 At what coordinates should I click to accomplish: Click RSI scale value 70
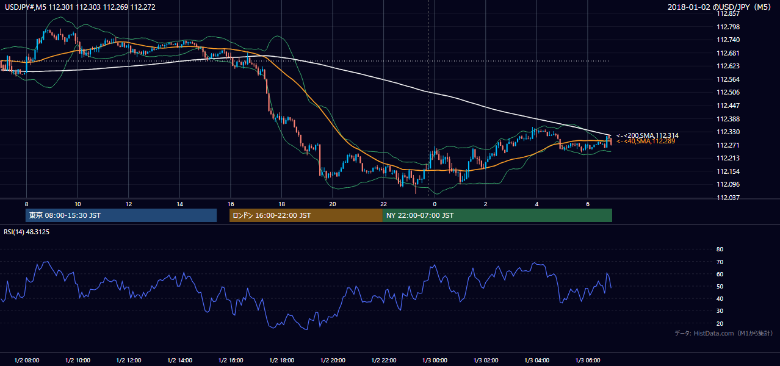point(720,262)
